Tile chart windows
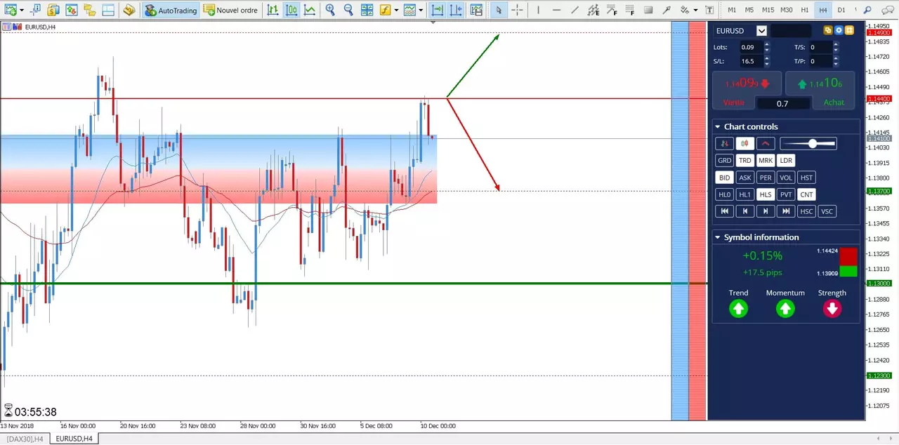This screenshot has height=445, width=899. [x=367, y=10]
